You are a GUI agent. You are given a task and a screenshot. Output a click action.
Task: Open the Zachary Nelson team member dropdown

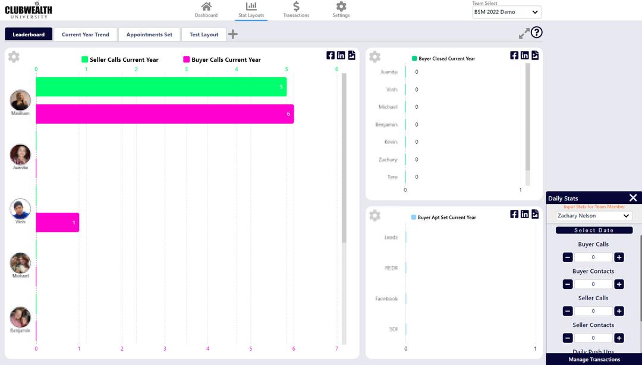click(594, 216)
